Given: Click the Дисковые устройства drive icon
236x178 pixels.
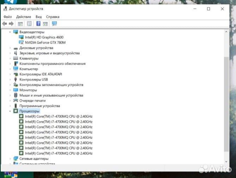Looking at the screenshot, I should 15,48.
